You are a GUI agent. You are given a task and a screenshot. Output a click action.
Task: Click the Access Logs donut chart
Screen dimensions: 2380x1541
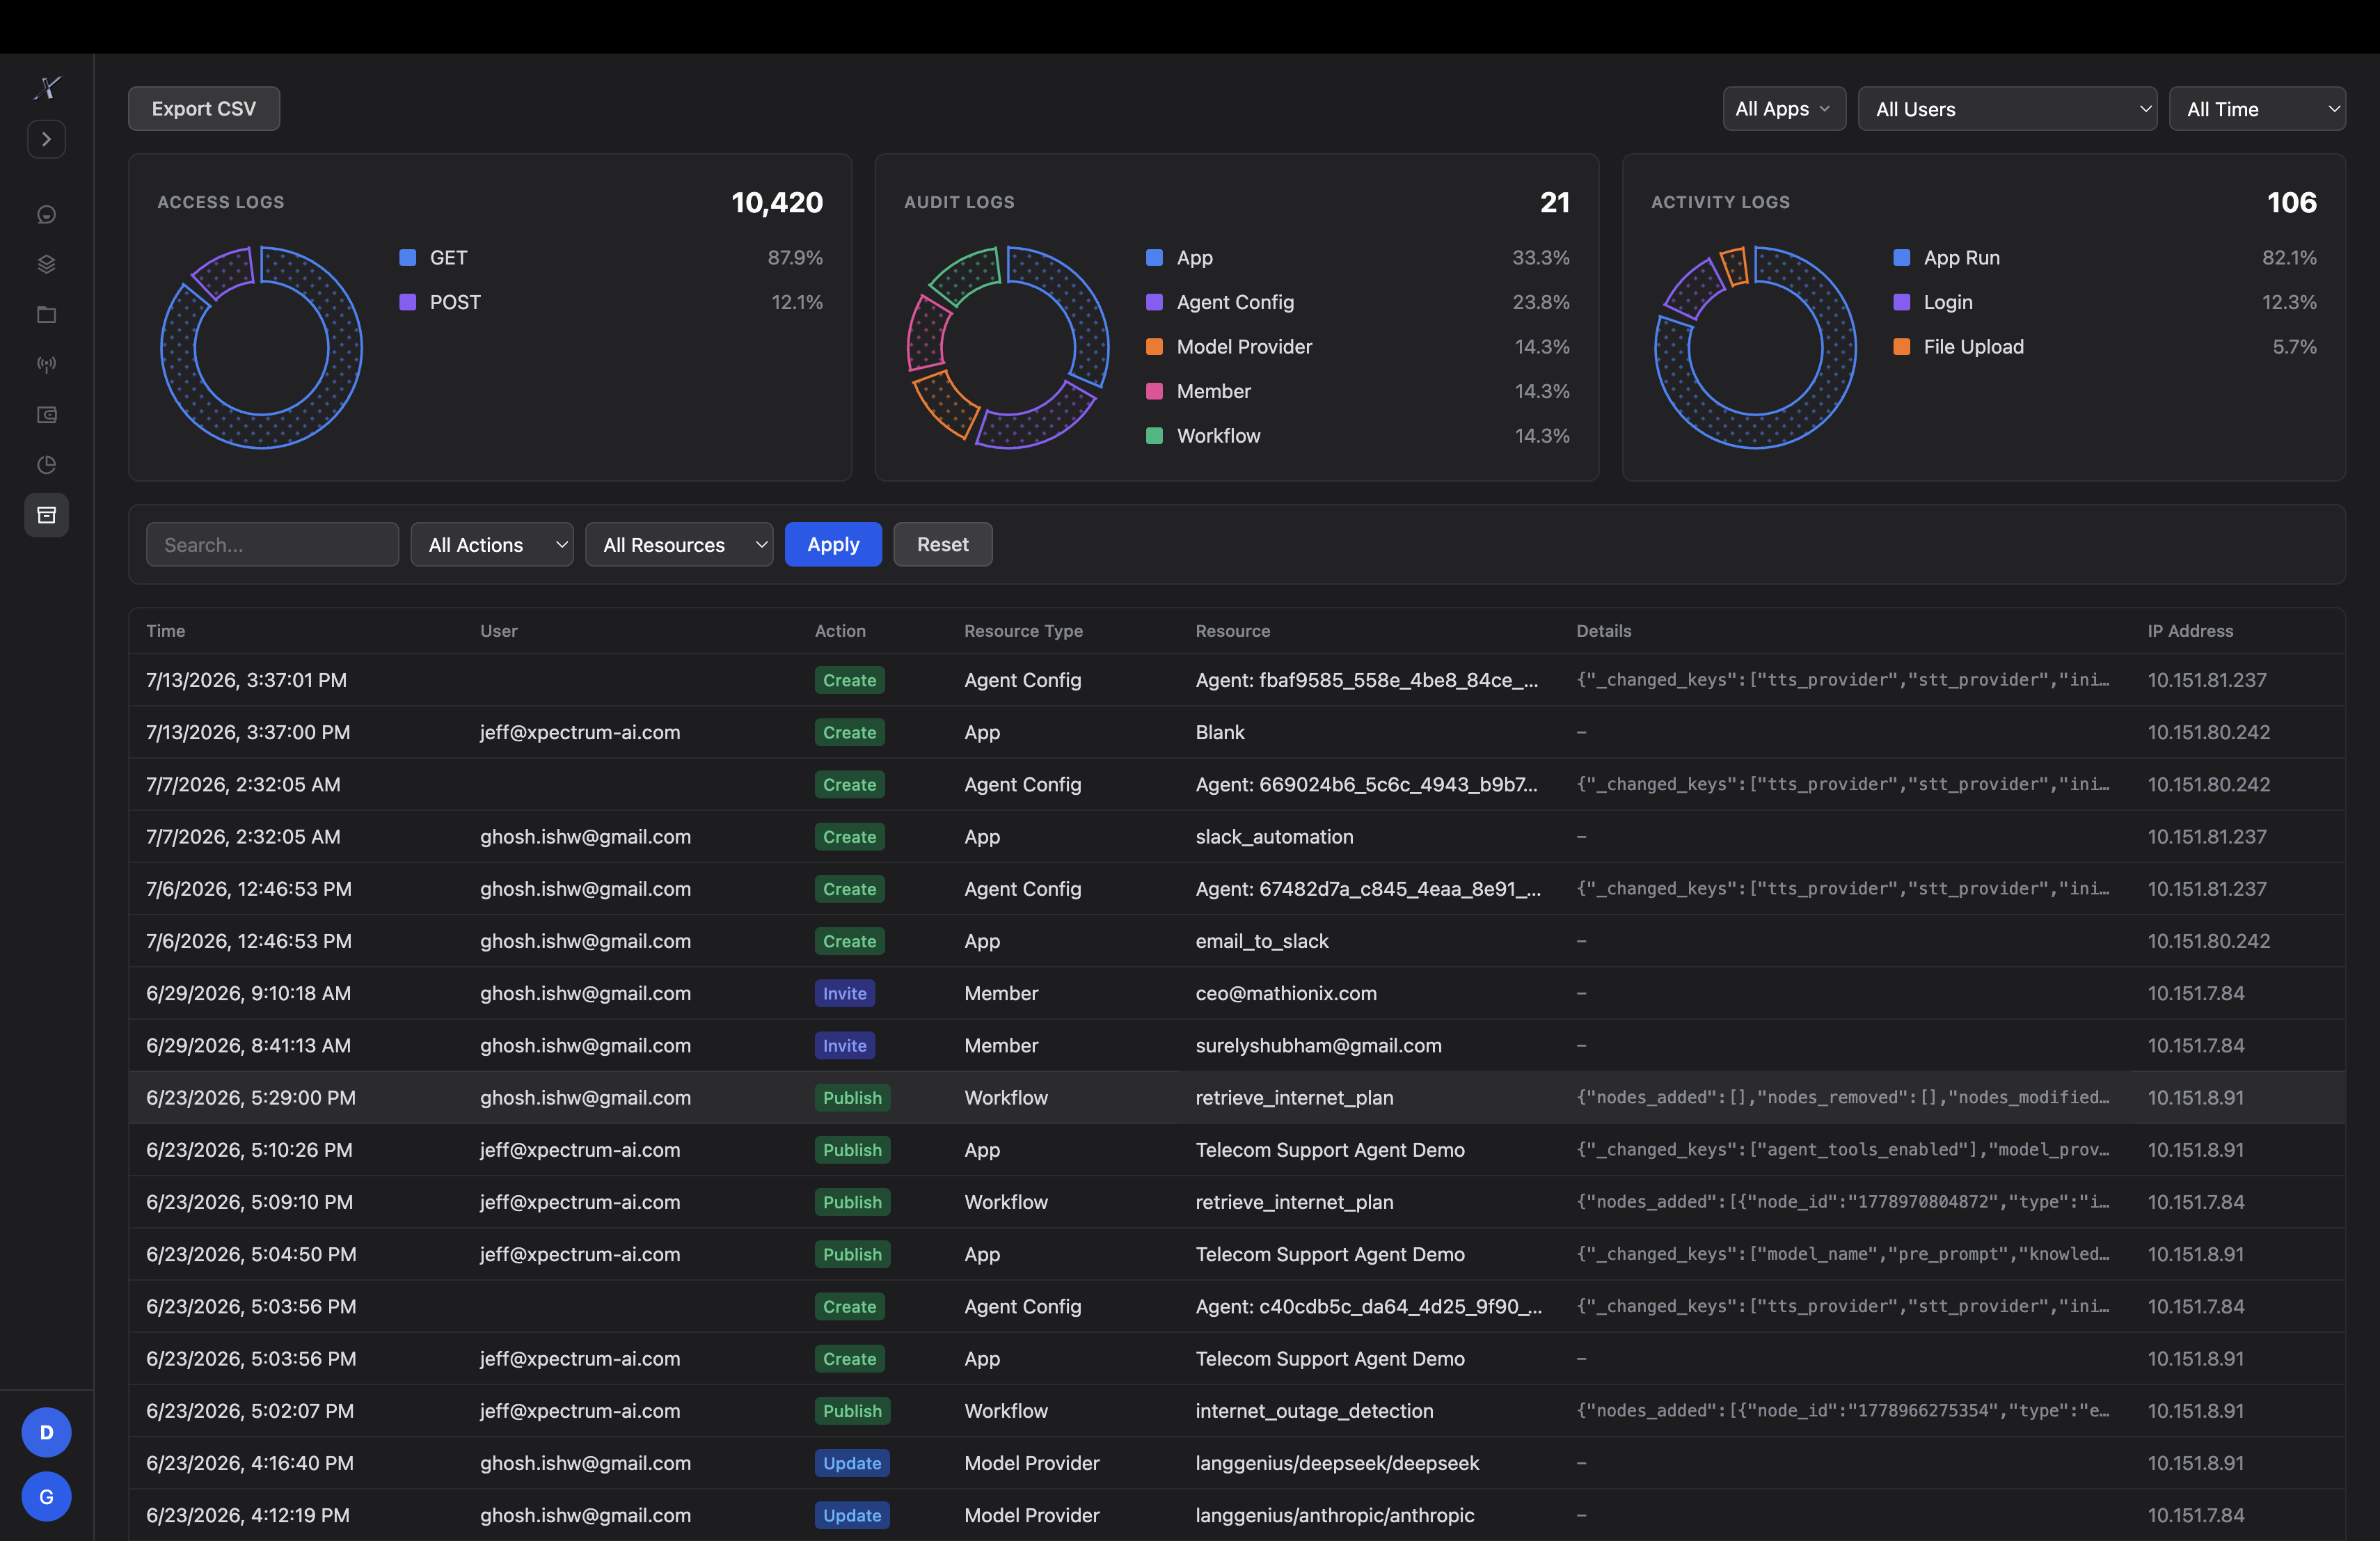tap(262, 348)
